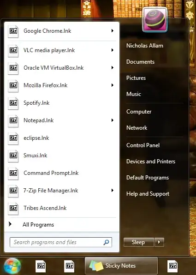This screenshot has height=275, width=196.
Task: Click VLC media player.lnk text
Action: pyautogui.click(x=49, y=50)
